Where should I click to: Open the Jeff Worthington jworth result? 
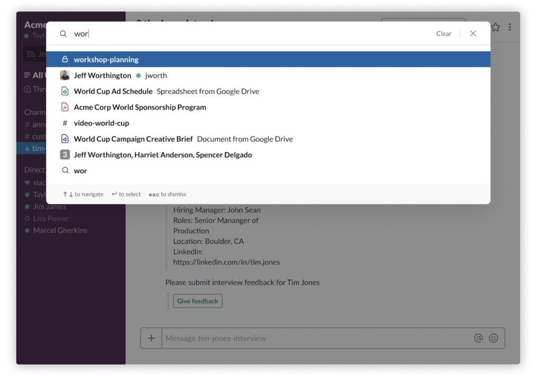pos(268,75)
